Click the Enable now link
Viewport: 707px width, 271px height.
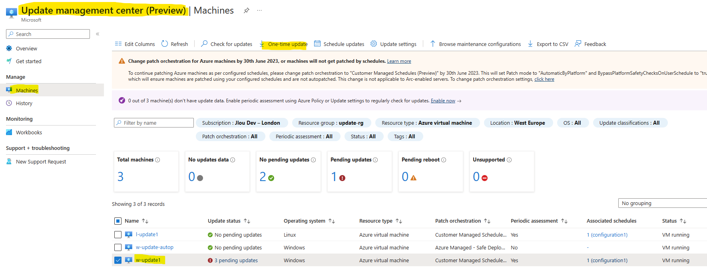tap(443, 101)
